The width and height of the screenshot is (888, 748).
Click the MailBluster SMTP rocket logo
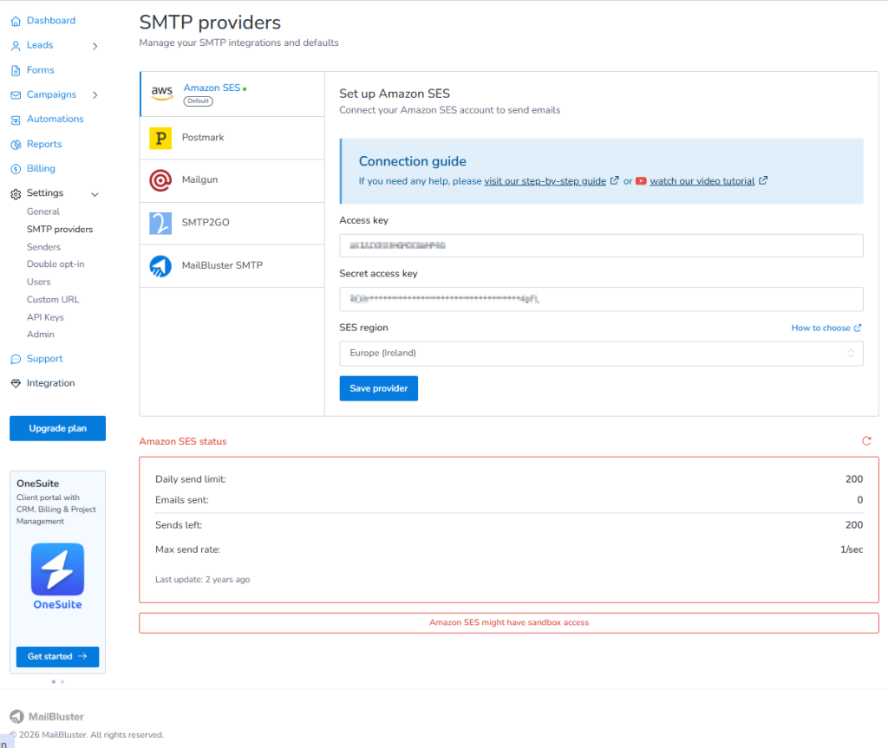pyautogui.click(x=160, y=265)
